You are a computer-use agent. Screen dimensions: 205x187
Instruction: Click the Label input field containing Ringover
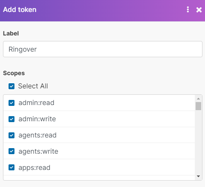click(x=103, y=49)
